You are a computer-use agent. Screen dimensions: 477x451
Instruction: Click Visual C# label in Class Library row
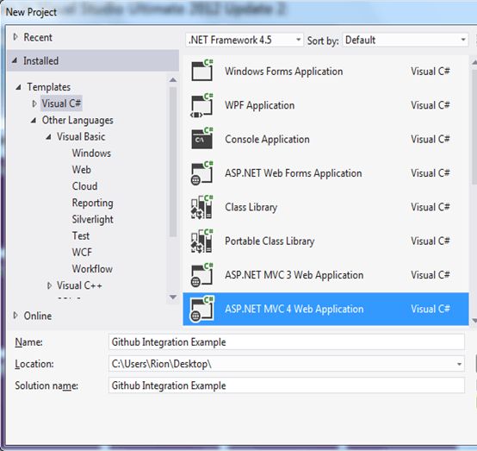[431, 207]
